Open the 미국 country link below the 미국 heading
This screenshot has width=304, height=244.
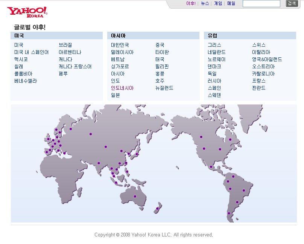18,45
